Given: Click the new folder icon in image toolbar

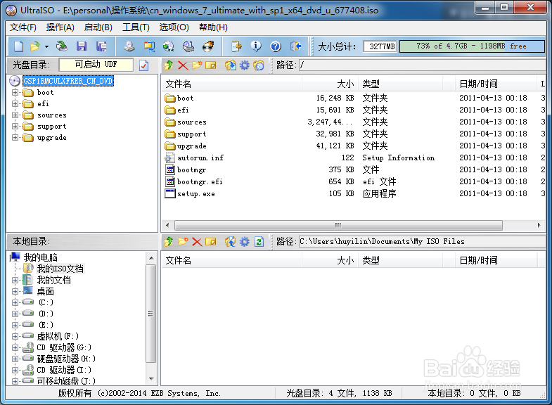Looking at the screenshot, I should (x=197, y=65).
